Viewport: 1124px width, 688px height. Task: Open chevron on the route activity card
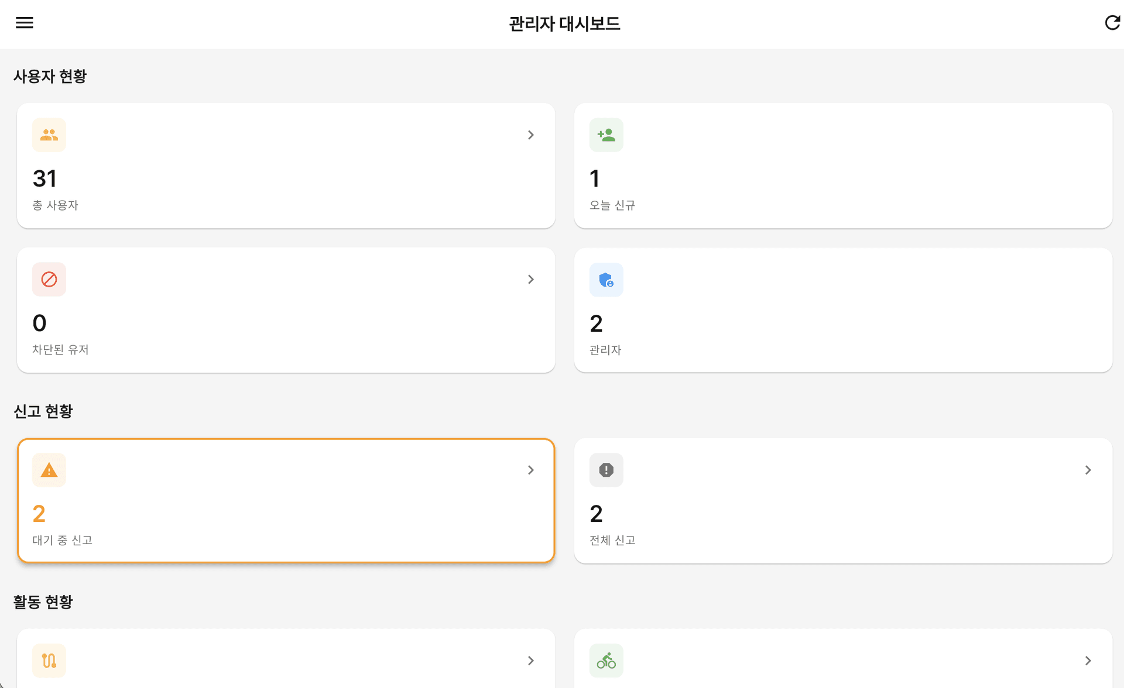click(x=531, y=661)
